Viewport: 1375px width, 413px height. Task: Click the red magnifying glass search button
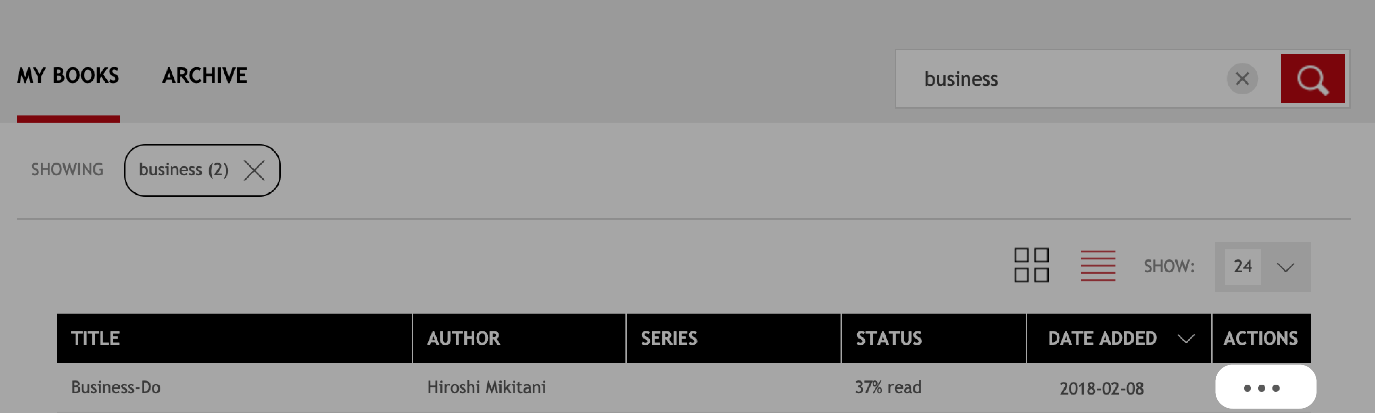coord(1312,79)
